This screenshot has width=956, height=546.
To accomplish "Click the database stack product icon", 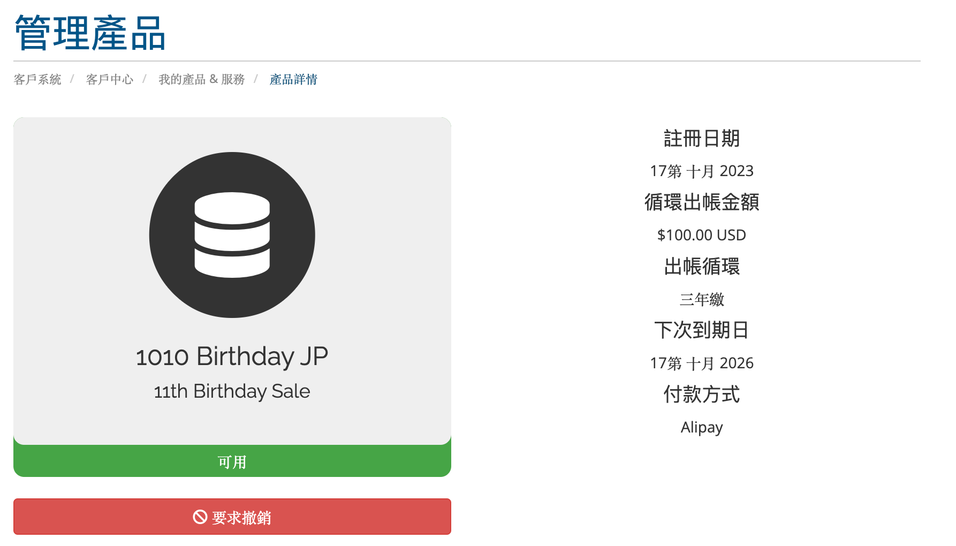I will pyautogui.click(x=232, y=235).
